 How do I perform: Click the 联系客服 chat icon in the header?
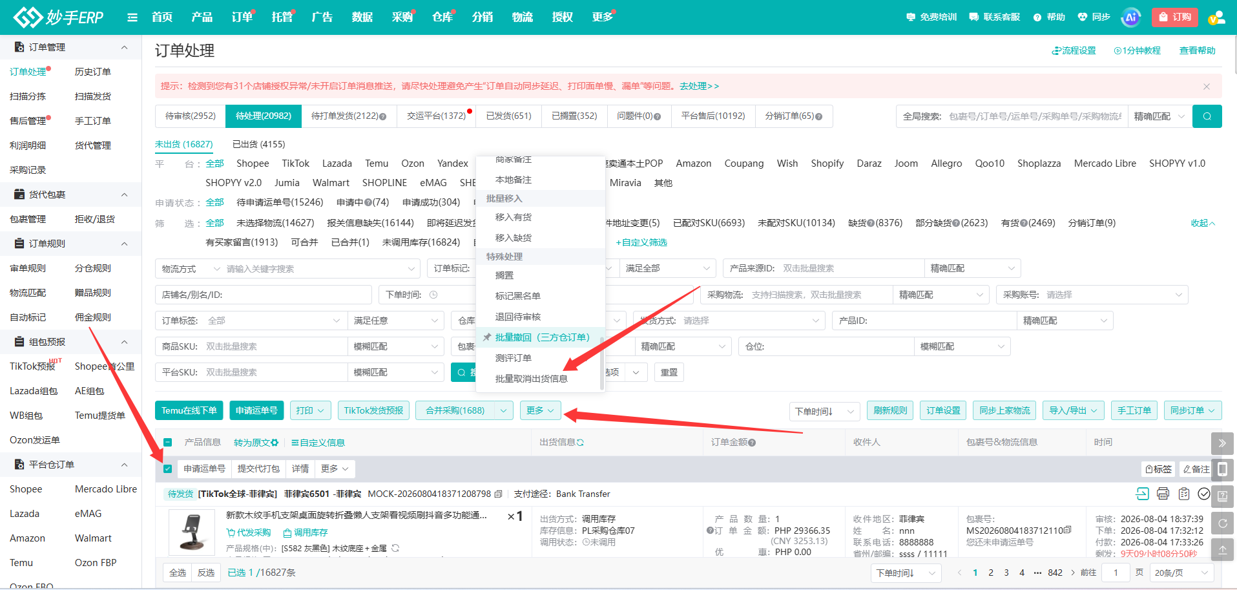point(974,17)
